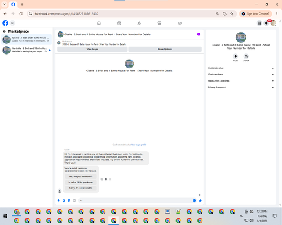Choose a GIF from the composer
Viewport: 282px width, 225px height.
point(74,200)
